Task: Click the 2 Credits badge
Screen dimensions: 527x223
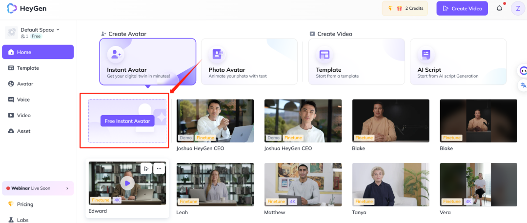Action: coord(405,8)
